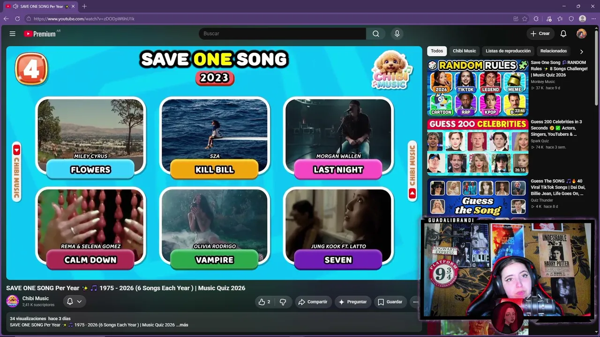The image size is (600, 337).
Task: Click the search magnifier button
Action: click(x=376, y=34)
